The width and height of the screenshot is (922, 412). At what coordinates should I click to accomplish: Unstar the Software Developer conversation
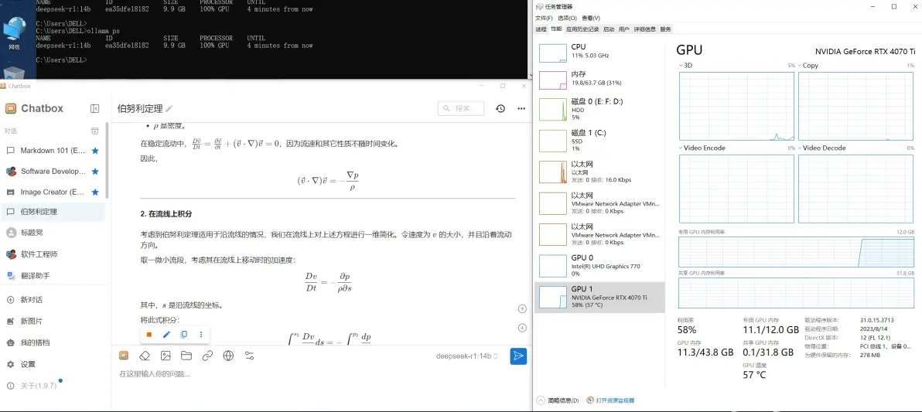point(94,172)
